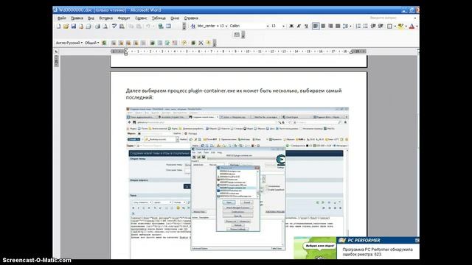Image resolution: width=472 pixels, height=265 pixels.
Task: Decrease the paragraph indent
Action: [373, 26]
